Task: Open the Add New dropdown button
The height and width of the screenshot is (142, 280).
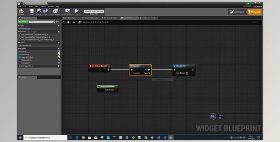Action: 23,22
